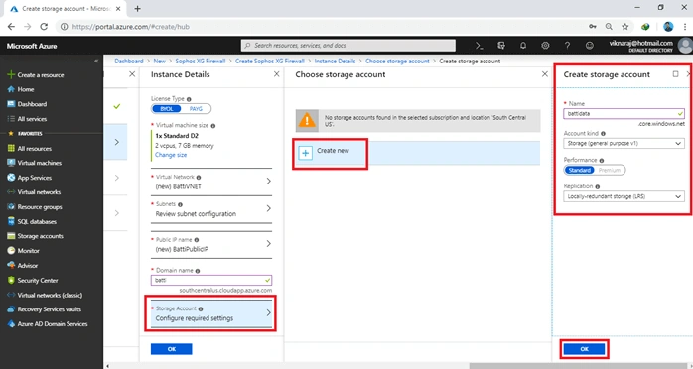
Task: Click the info icon next to Replication
Action: pos(598,186)
